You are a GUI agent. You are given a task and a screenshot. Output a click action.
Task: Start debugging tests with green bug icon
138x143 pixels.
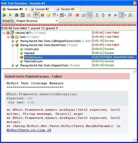click(x=17, y=15)
